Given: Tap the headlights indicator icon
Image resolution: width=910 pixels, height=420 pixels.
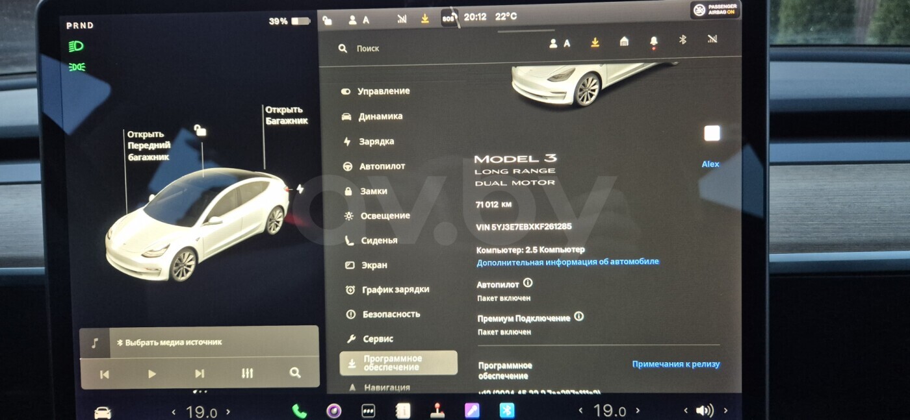Looking at the screenshot, I should (x=76, y=46).
